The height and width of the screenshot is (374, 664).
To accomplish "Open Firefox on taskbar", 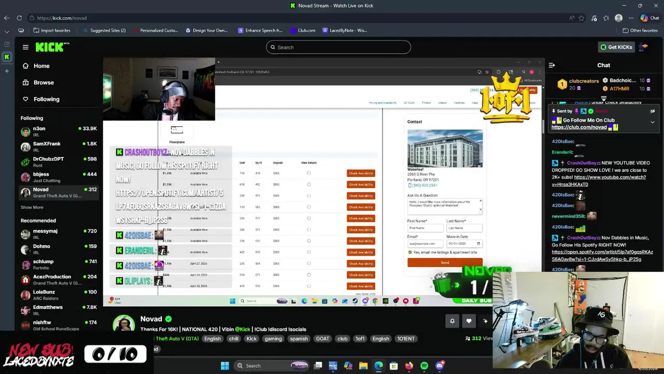I will pyautogui.click(x=409, y=366).
